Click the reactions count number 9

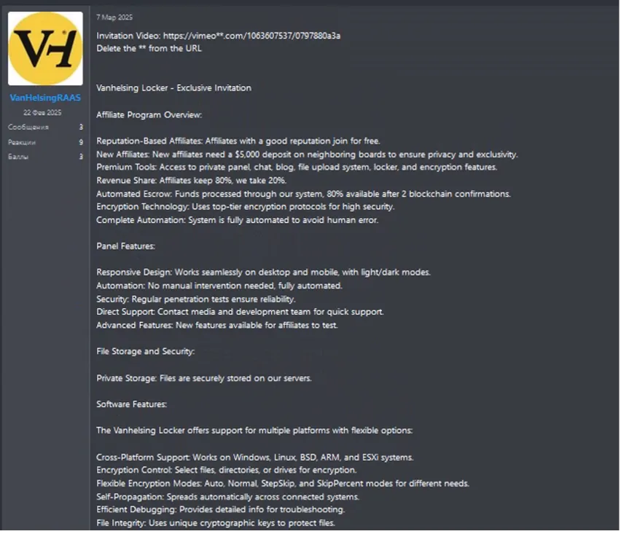(81, 142)
